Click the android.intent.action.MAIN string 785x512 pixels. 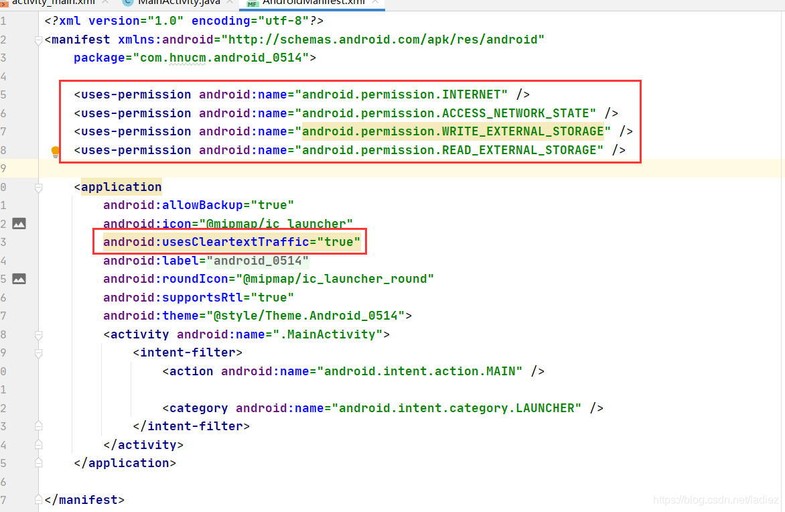[419, 371]
